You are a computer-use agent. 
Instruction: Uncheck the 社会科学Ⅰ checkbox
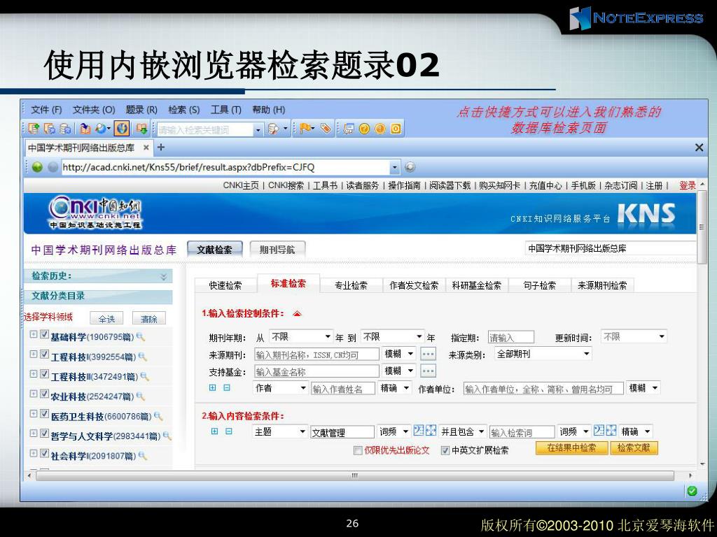pos(44,453)
